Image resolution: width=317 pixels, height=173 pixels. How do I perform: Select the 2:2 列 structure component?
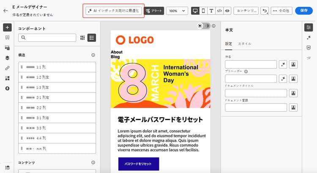coord(57,107)
